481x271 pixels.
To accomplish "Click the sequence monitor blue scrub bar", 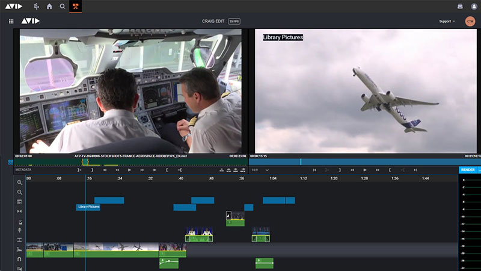I will [361, 161].
